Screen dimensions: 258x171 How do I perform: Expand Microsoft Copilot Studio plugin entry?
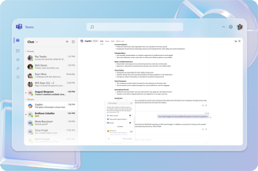tap(117, 119)
